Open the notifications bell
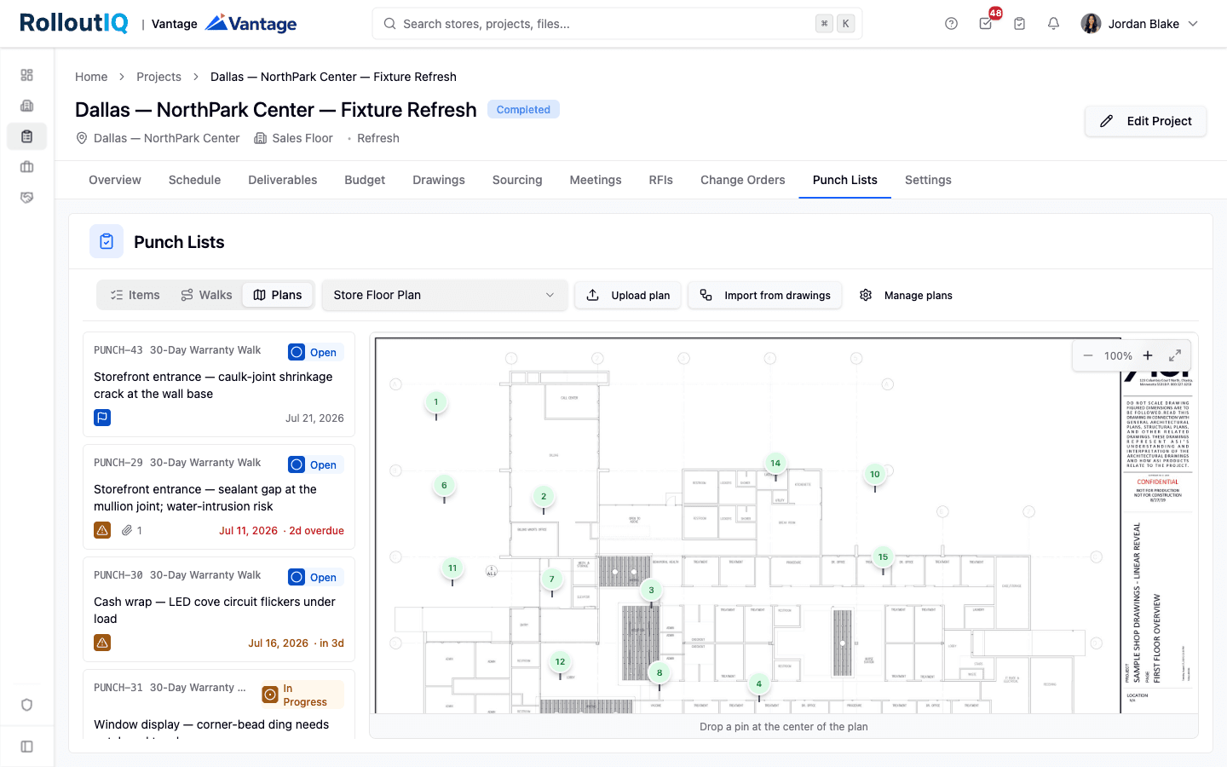The height and width of the screenshot is (767, 1227). click(1054, 24)
